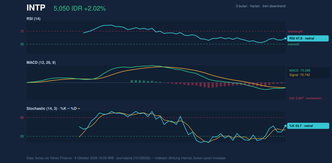332x163 pixels.
Task: Click the Signal -72.742 legend value
Action: coord(300,75)
